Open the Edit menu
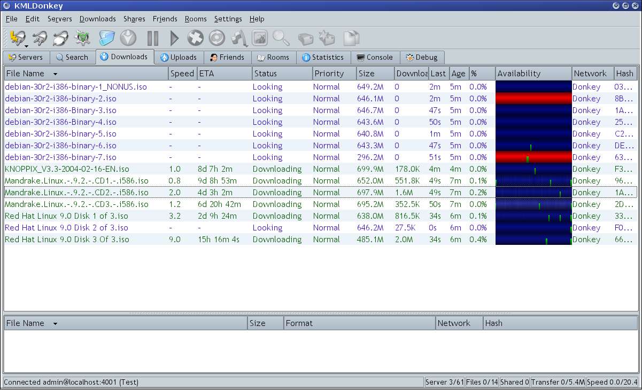The width and height of the screenshot is (642, 390). pyautogui.click(x=33, y=19)
